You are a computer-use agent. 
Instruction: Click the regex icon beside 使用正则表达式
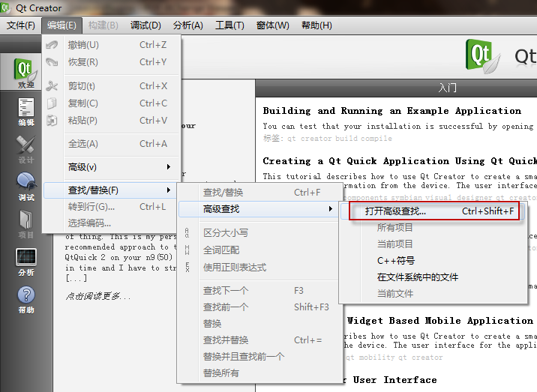coord(187,267)
